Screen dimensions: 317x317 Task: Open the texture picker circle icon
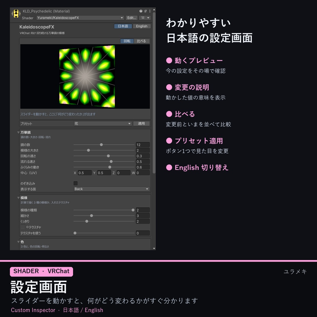[28, 227]
